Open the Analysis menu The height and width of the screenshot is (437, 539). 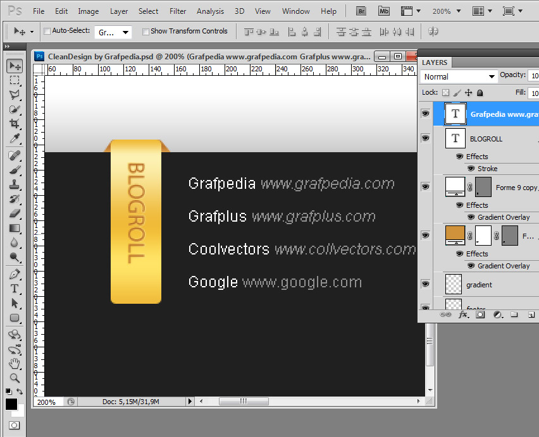[210, 11]
